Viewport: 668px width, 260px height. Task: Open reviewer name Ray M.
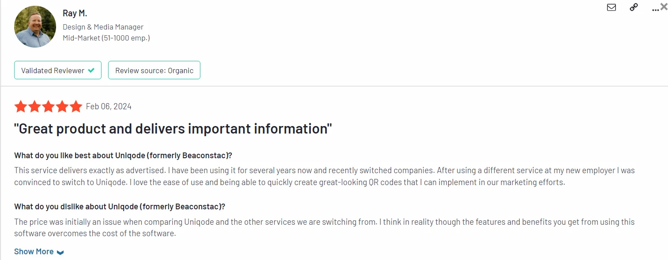pyautogui.click(x=75, y=14)
